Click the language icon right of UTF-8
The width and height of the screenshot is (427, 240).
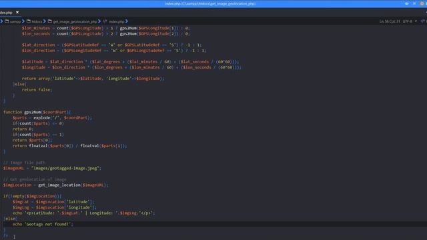[x=423, y=21]
